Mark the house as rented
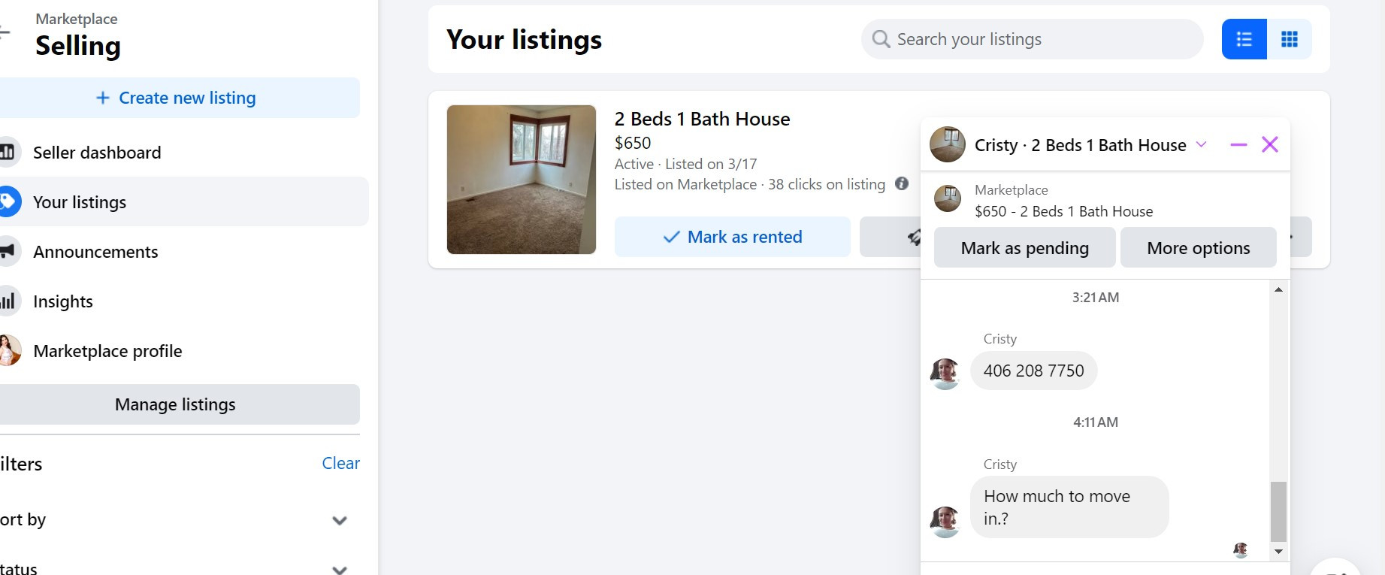 [732, 237]
